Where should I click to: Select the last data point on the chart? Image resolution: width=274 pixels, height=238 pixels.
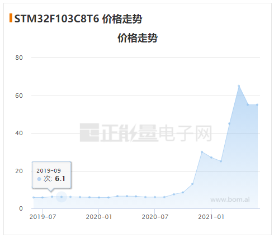click(x=257, y=104)
